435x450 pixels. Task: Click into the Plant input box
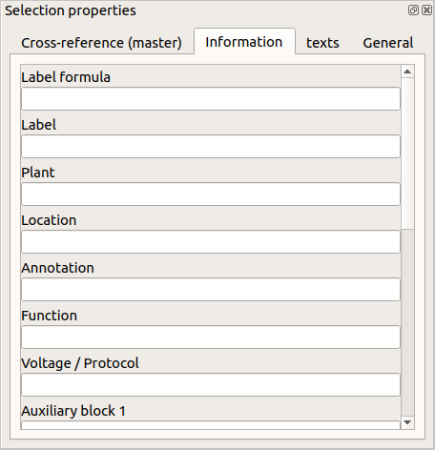pos(211,194)
